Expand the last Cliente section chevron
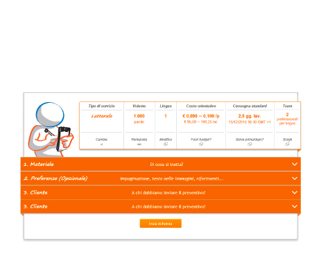Screen dimensions: 319x259 pyautogui.click(x=295, y=206)
